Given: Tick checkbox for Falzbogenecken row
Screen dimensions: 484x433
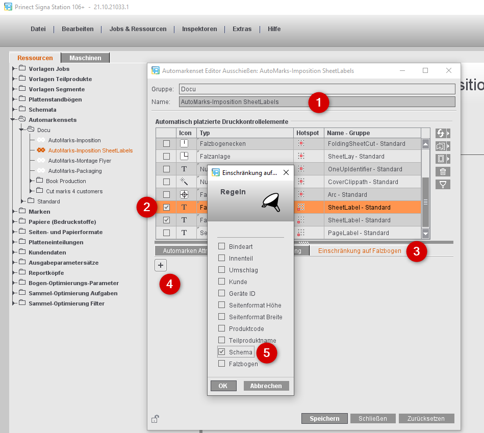Looking at the screenshot, I should tap(166, 143).
